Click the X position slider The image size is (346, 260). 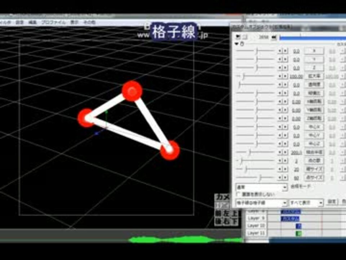255,51
